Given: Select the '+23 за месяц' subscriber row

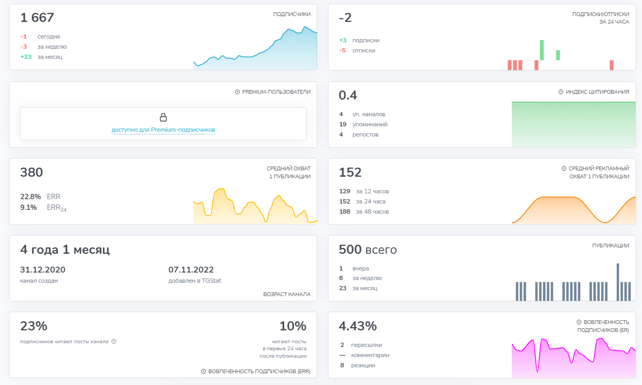Looking at the screenshot, I should (41, 57).
